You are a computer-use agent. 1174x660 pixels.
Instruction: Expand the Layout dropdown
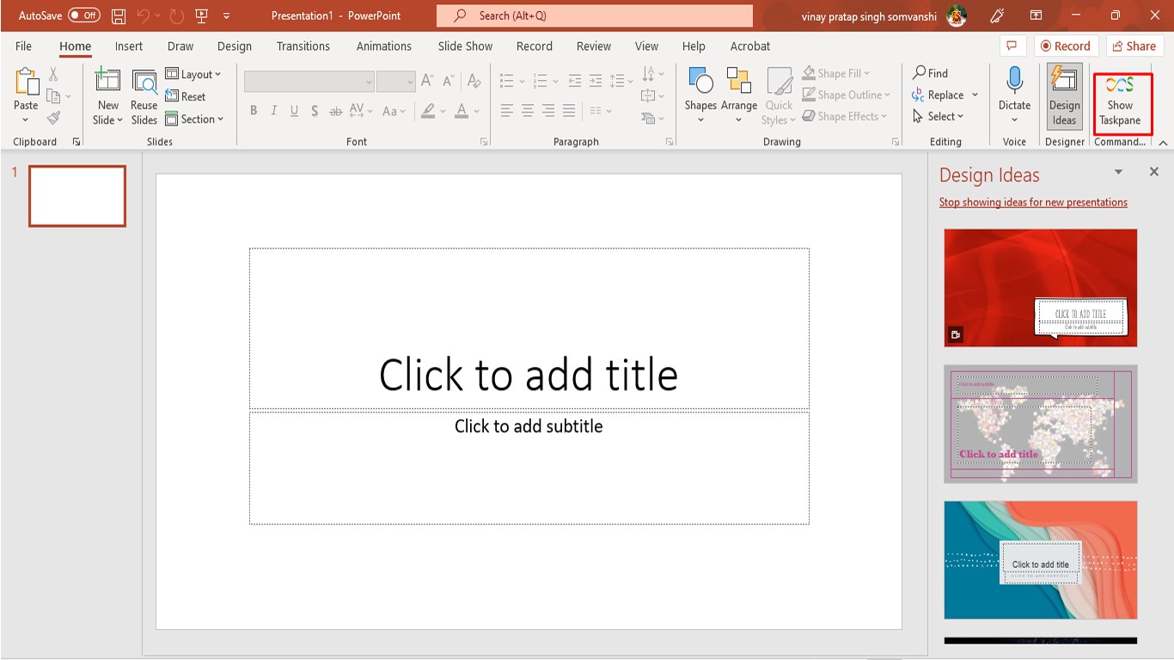[x=193, y=74]
